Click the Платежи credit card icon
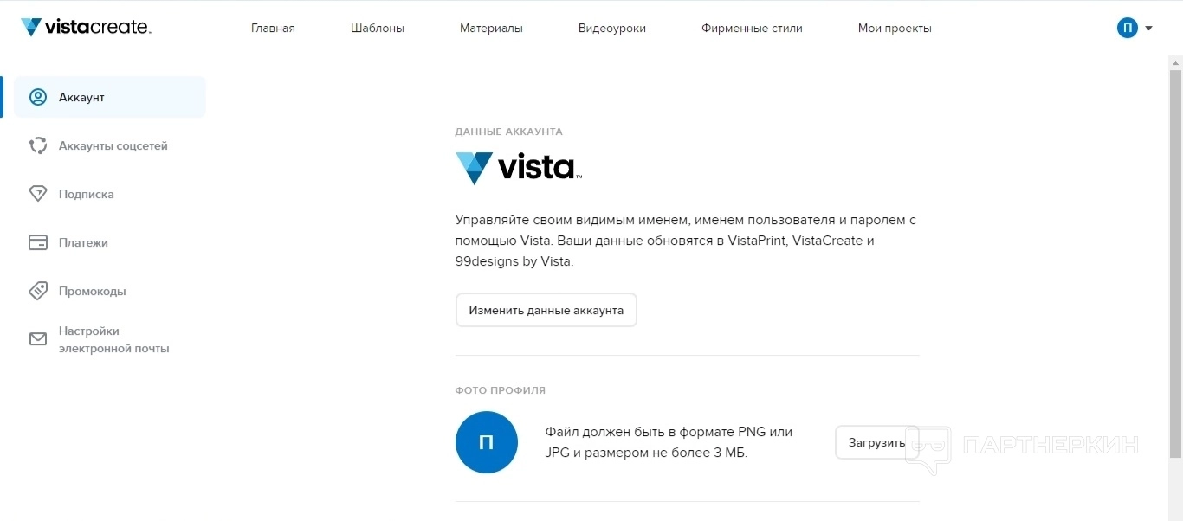1183x521 pixels. click(x=38, y=242)
